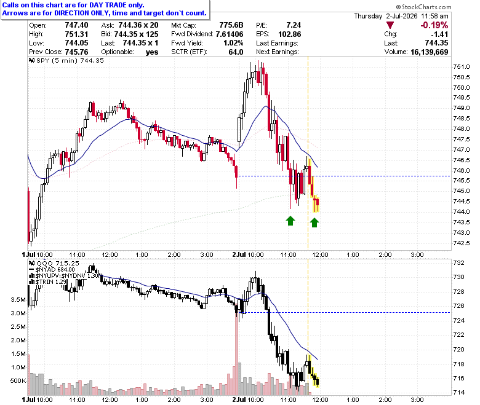Click the Prev Close value 745.76

point(76,52)
